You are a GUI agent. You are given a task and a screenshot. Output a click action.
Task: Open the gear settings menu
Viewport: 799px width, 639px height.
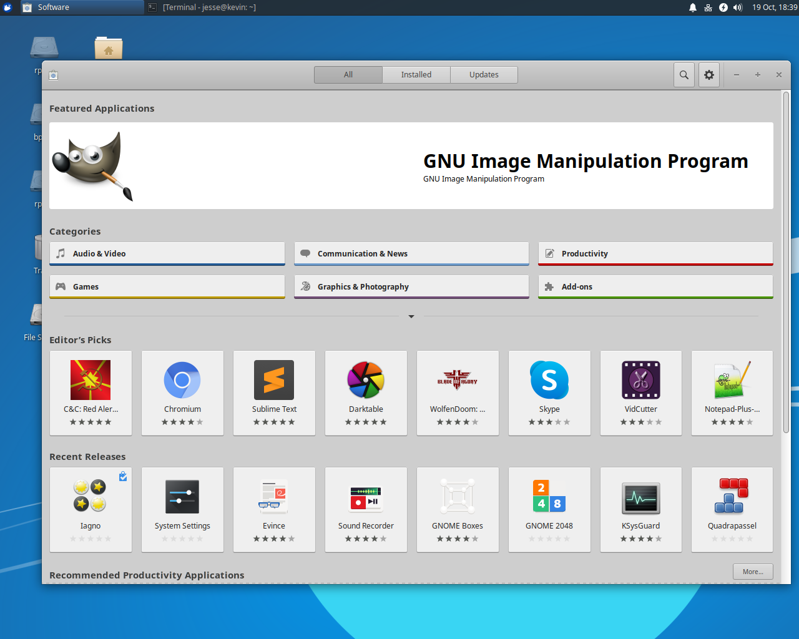(709, 75)
